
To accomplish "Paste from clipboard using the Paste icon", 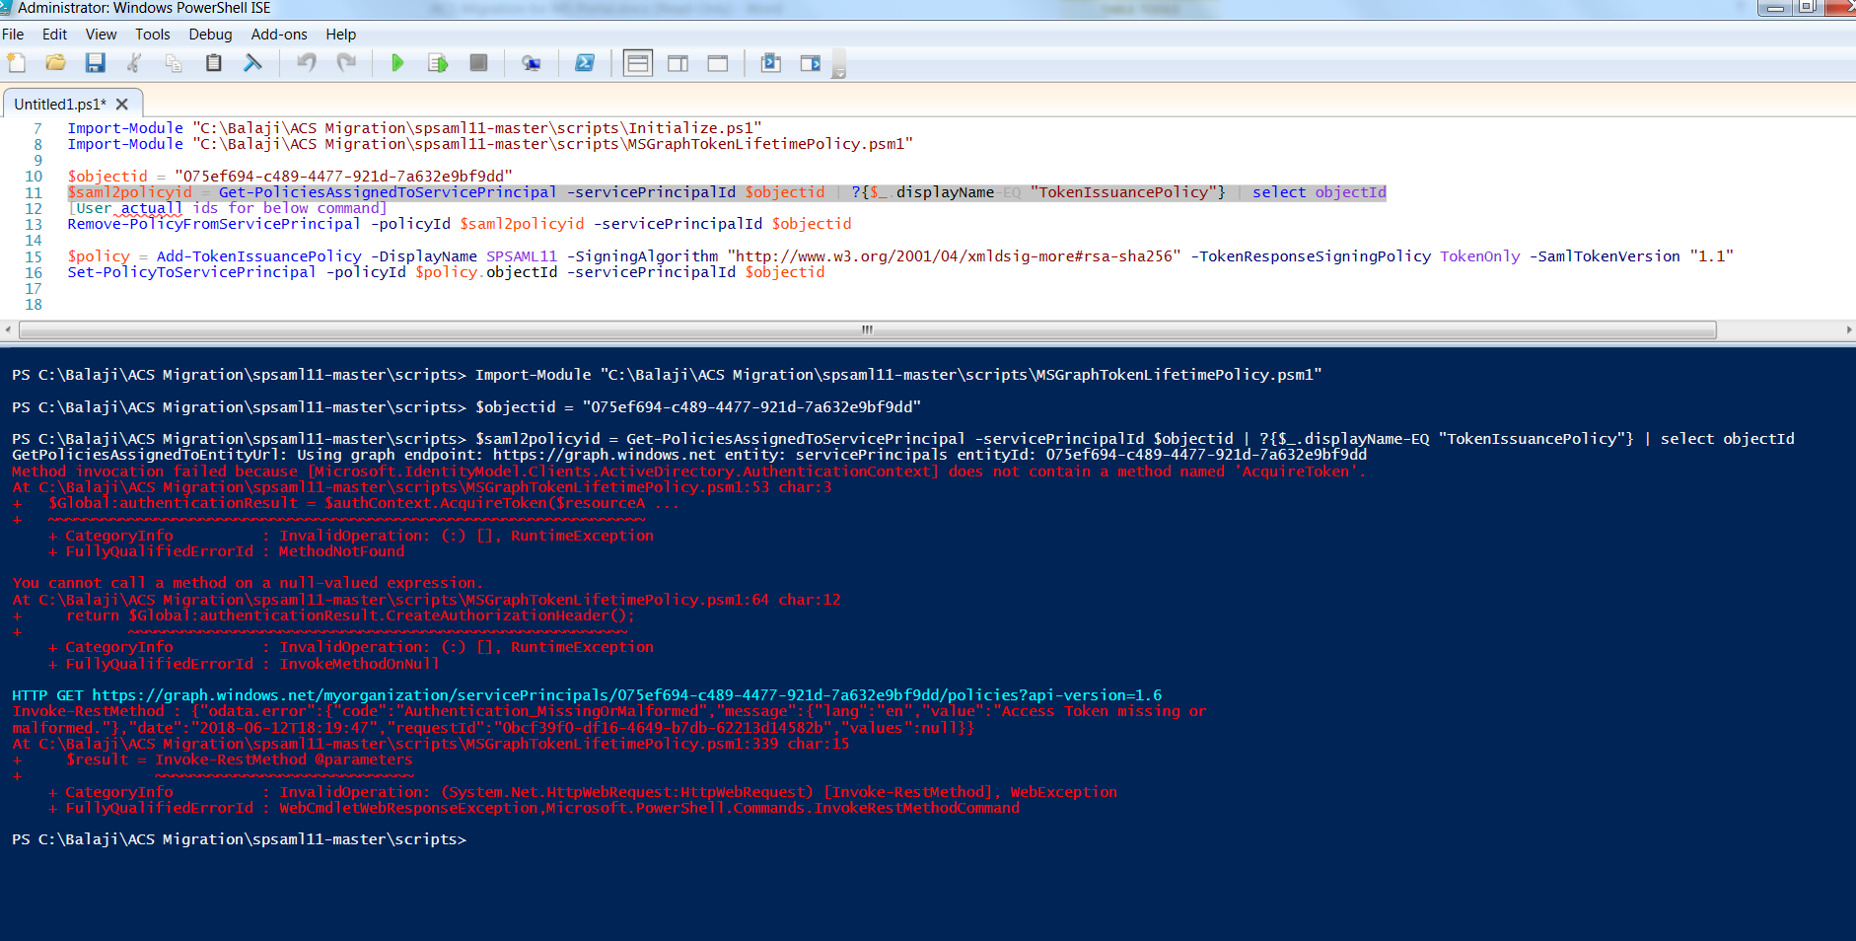I will [x=214, y=63].
